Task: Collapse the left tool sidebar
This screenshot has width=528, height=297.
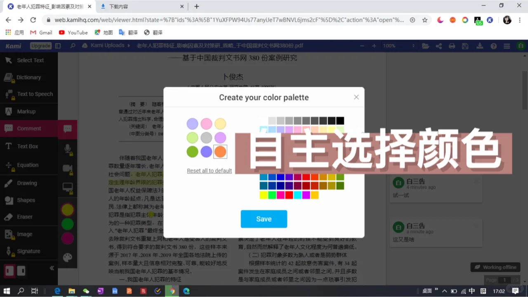Action: click(x=52, y=268)
